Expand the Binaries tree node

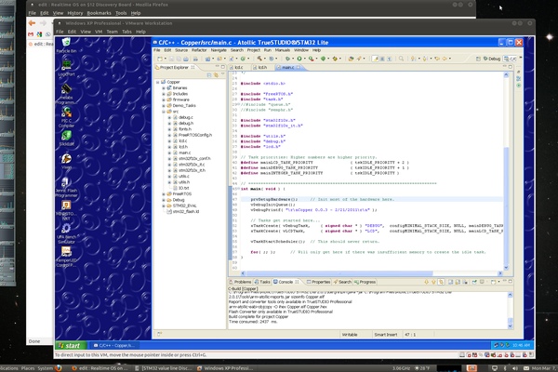point(164,88)
